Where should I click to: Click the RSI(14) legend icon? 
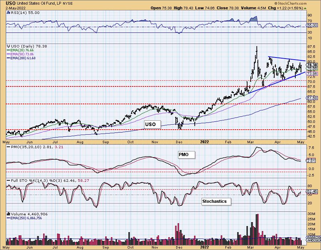click(8, 13)
